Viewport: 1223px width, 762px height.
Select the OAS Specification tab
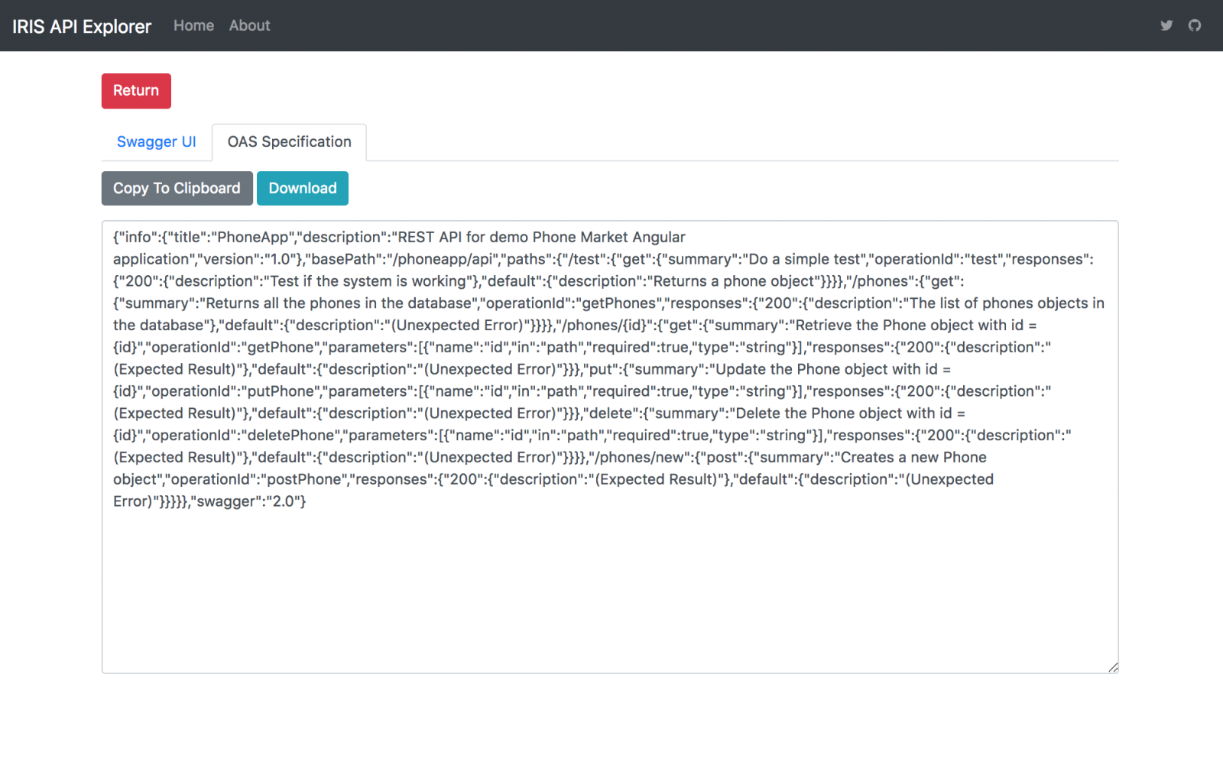point(289,142)
